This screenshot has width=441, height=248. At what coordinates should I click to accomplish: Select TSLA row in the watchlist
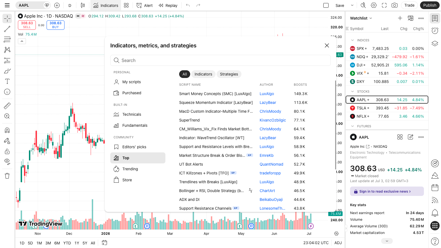(387, 108)
